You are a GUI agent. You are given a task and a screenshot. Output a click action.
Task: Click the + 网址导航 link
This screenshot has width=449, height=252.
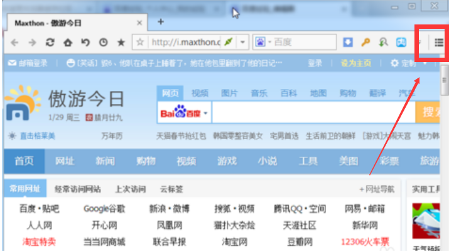(x=377, y=189)
